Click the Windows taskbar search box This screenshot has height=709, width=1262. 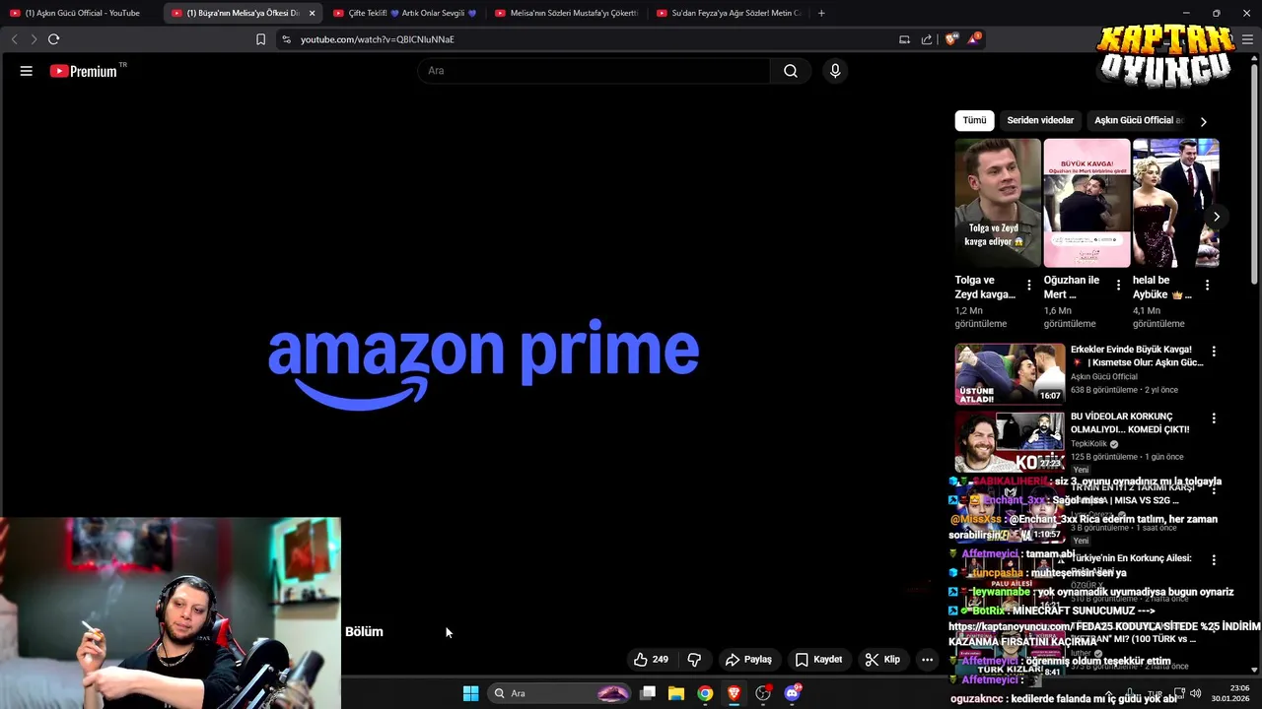pos(559,693)
